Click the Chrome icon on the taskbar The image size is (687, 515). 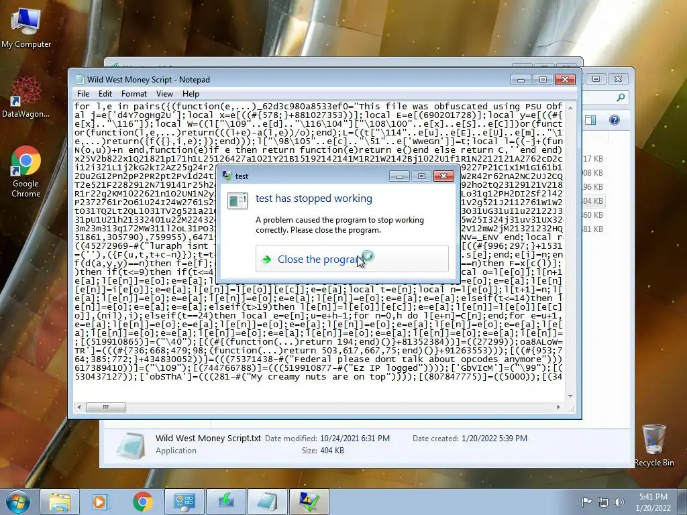point(142,502)
